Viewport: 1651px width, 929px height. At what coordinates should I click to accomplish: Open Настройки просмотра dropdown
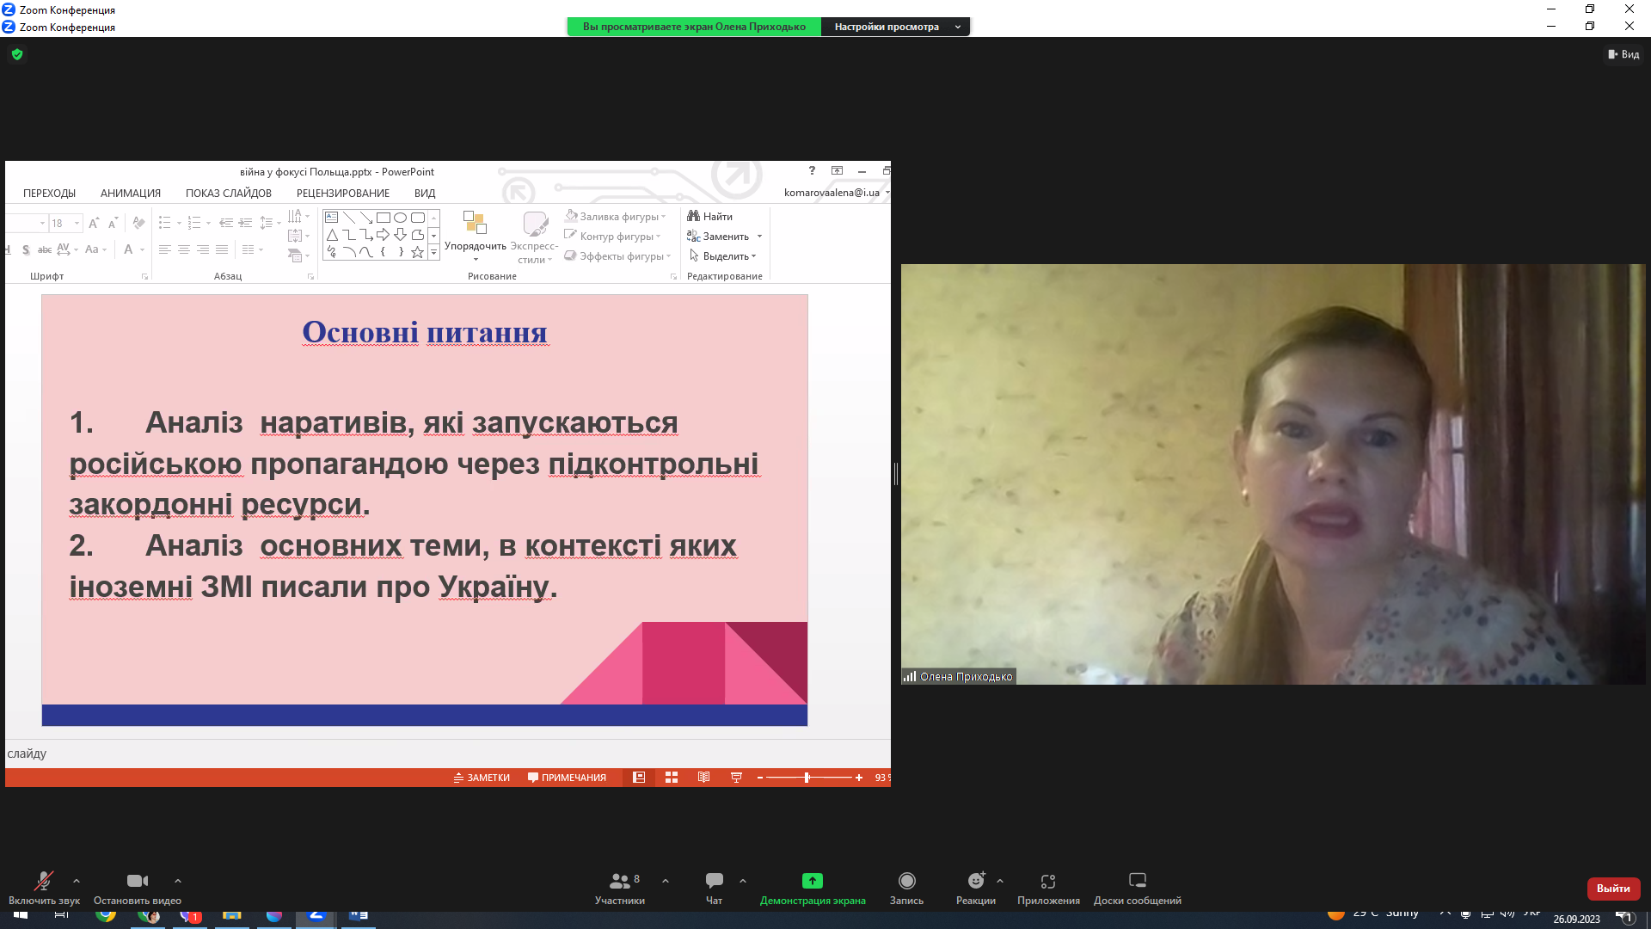[895, 27]
